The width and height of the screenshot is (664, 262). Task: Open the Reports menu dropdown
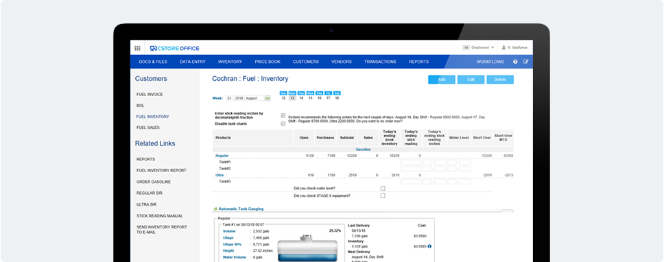(x=418, y=62)
